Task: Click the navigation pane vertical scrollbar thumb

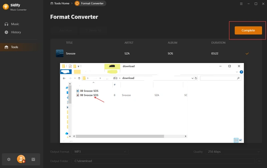Action: (x=70, y=94)
